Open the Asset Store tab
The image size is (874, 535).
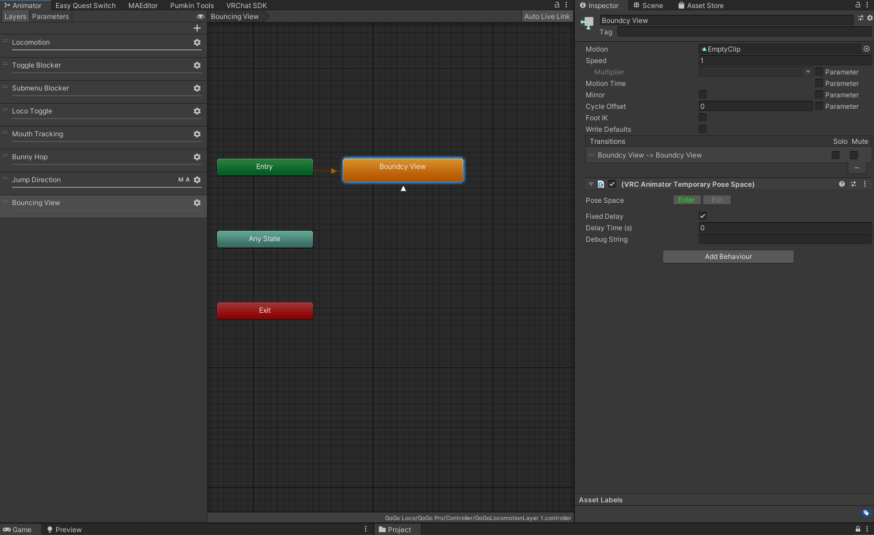coord(701,5)
